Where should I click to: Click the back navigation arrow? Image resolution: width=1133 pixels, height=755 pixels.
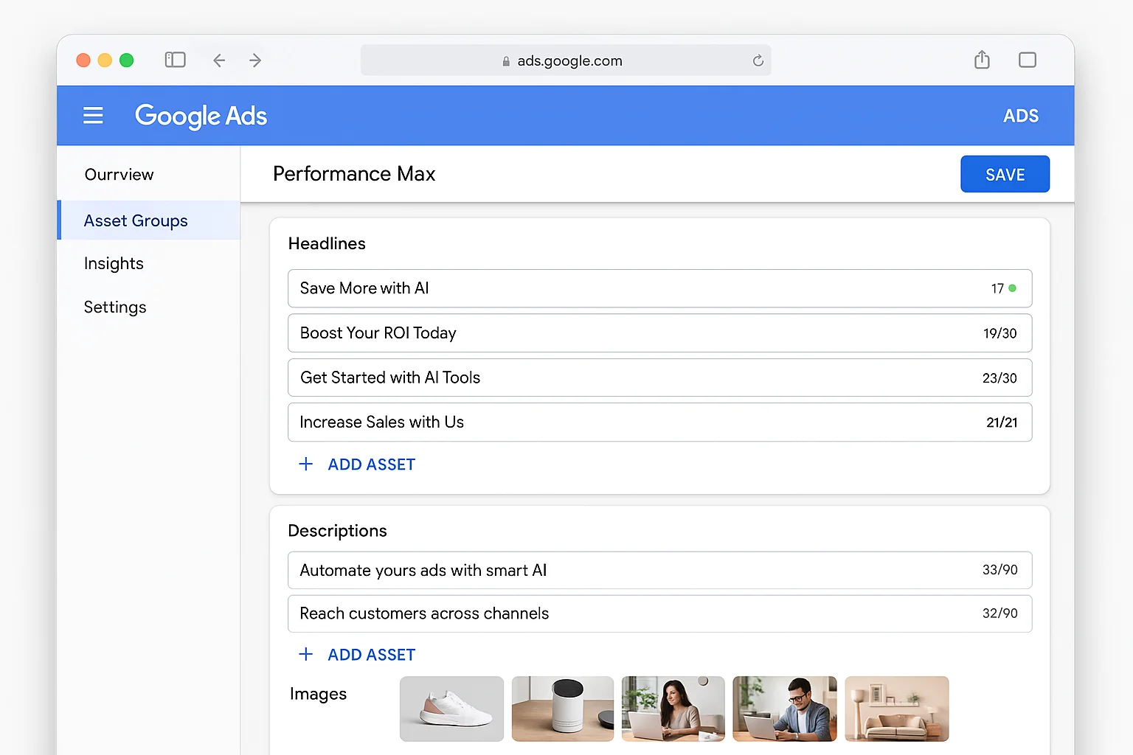click(219, 60)
